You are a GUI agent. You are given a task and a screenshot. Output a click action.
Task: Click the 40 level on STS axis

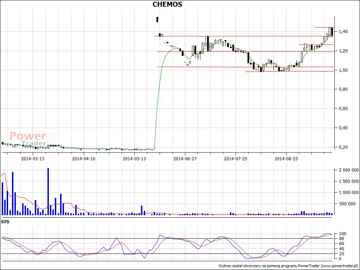[341, 249]
